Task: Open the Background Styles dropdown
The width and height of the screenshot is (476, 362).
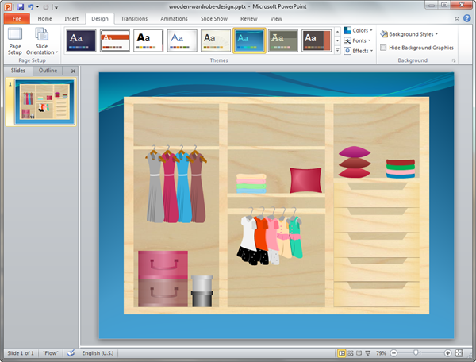Action: (x=409, y=34)
